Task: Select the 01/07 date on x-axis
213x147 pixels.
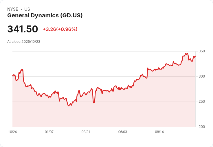Action: click(49, 132)
